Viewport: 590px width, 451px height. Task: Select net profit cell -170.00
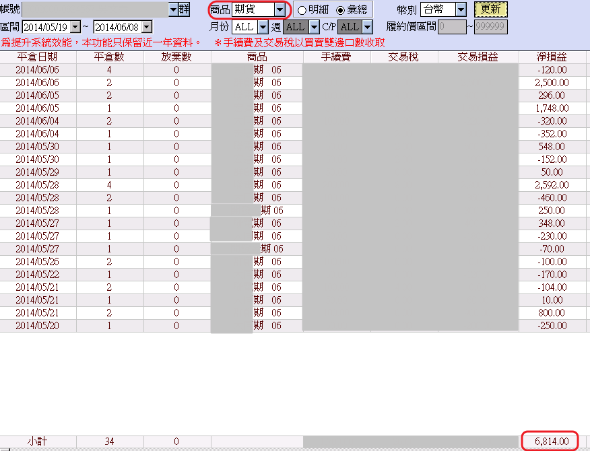tap(552, 275)
